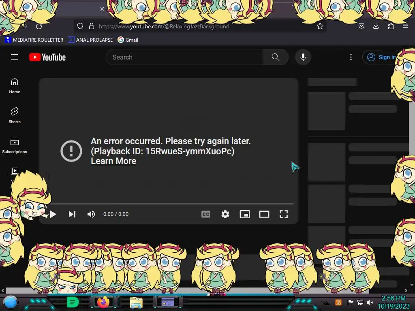Sign in to YouTube
This screenshot has height=311, width=415.
point(381,57)
